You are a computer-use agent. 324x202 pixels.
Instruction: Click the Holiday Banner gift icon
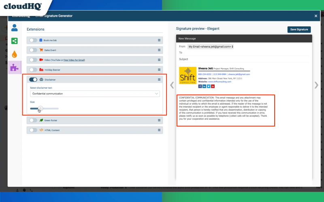41,69
